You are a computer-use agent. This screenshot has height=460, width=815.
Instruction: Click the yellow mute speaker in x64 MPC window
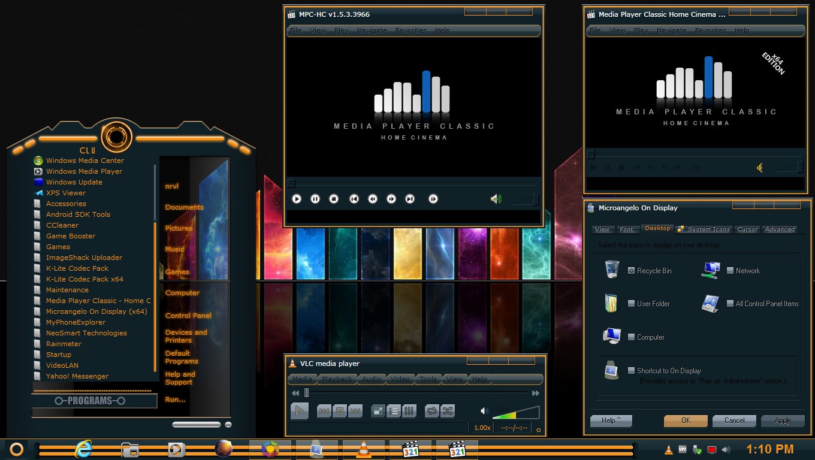(760, 168)
